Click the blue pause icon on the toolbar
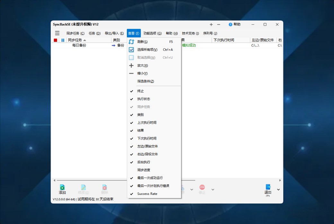 coord(62,40)
